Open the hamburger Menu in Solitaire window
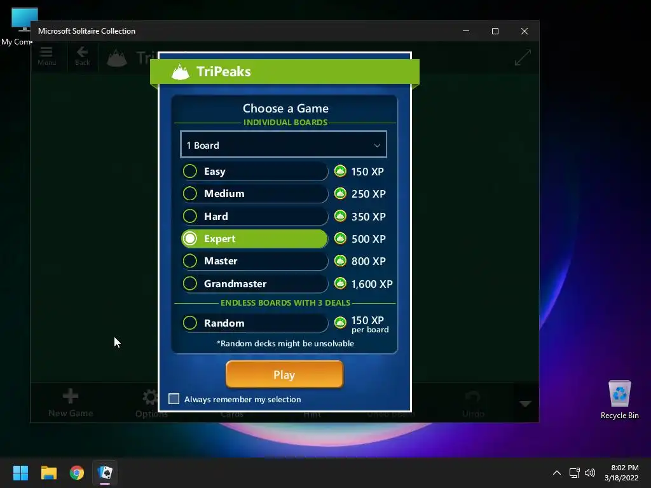The width and height of the screenshot is (651, 488). [x=46, y=57]
